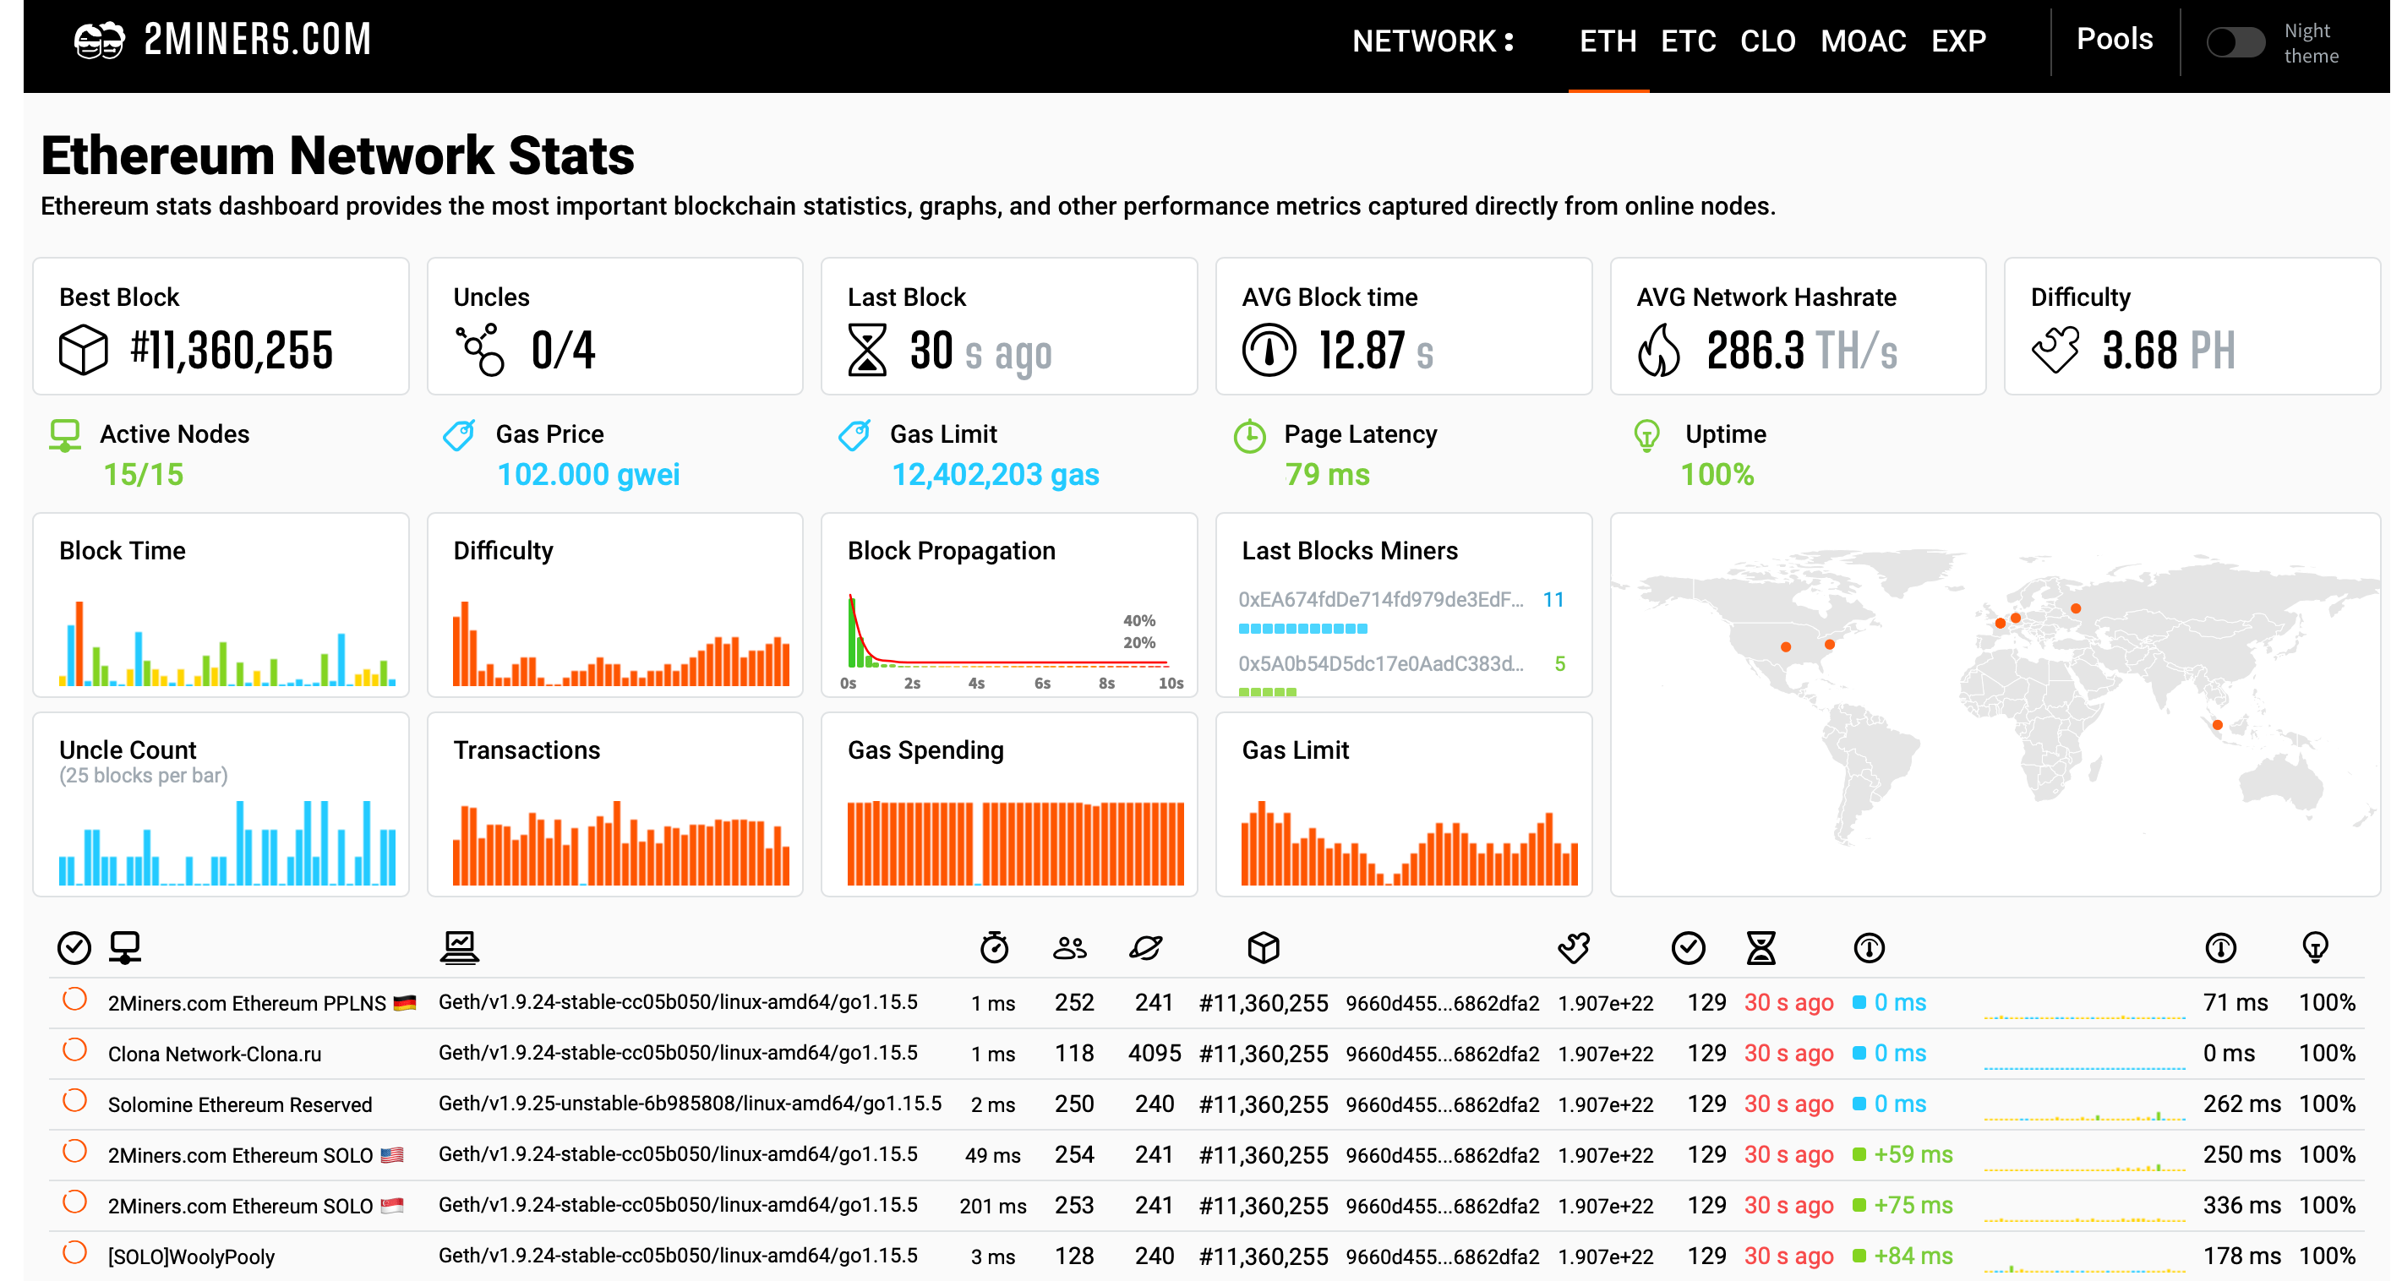Click the Block Propagation graph area
The width and height of the screenshot is (2402, 1281).
coord(1001,635)
